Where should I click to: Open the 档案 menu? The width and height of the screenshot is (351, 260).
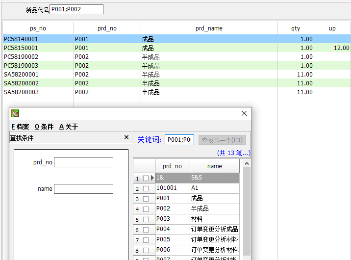click(x=21, y=127)
